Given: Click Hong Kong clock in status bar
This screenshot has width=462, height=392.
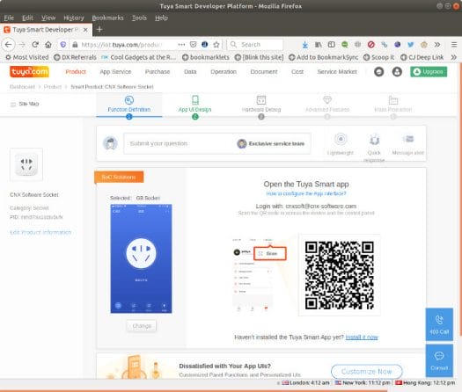Looking at the screenshot, I should [425, 383].
